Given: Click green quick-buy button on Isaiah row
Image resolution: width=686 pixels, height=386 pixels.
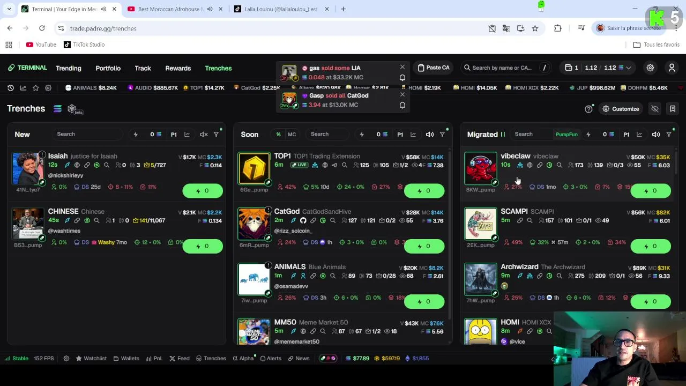Looking at the screenshot, I should 203,191.
